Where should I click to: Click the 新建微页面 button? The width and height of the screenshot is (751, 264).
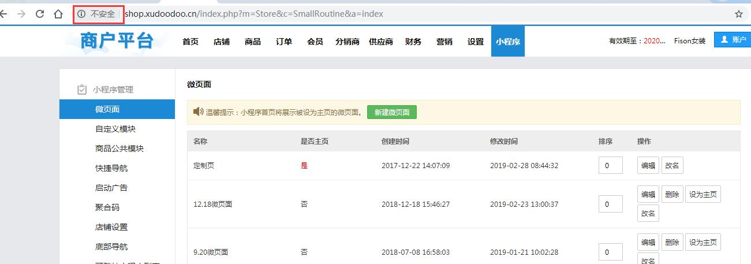click(391, 112)
